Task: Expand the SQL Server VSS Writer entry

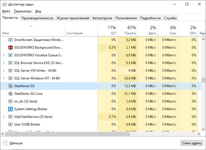Action: coord(4,70)
